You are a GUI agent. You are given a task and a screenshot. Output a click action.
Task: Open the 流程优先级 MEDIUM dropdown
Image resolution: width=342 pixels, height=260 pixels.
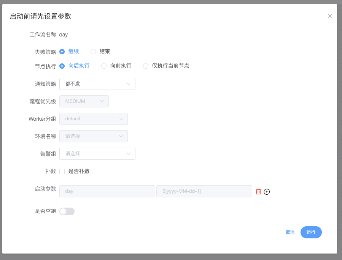coord(84,101)
